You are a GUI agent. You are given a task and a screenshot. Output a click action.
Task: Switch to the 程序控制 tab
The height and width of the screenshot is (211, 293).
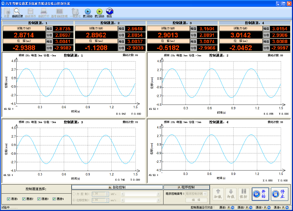click(x=186, y=187)
